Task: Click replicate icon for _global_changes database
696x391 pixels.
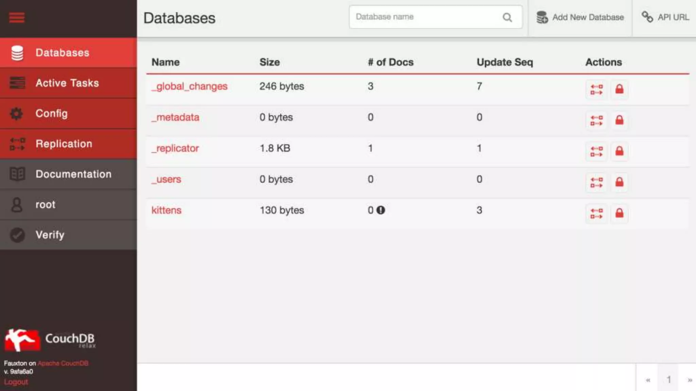Action: pyautogui.click(x=596, y=90)
